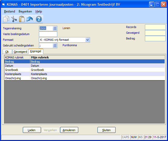168x141 pixels.
Task: Click the Lonen account description text
Action: pyautogui.click(x=66, y=28)
